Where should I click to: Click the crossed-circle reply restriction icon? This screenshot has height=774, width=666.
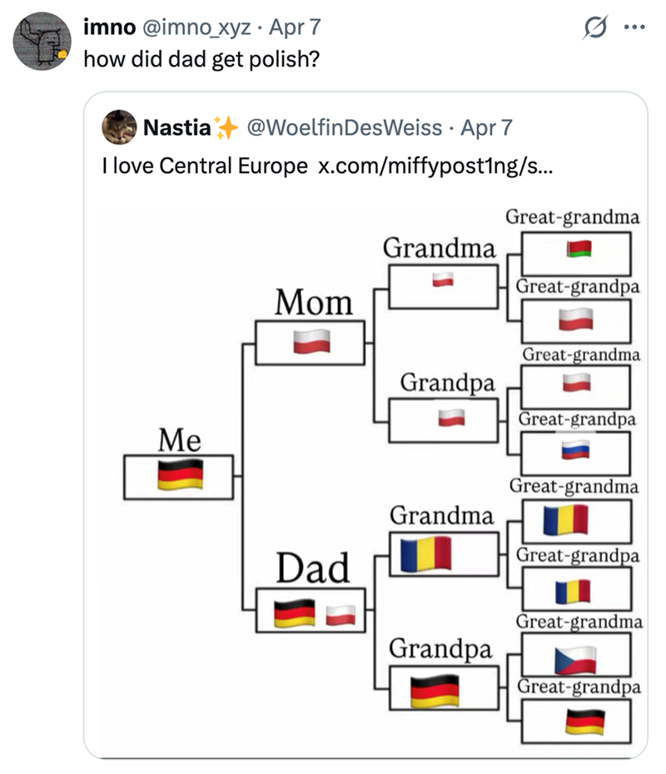pyautogui.click(x=594, y=27)
